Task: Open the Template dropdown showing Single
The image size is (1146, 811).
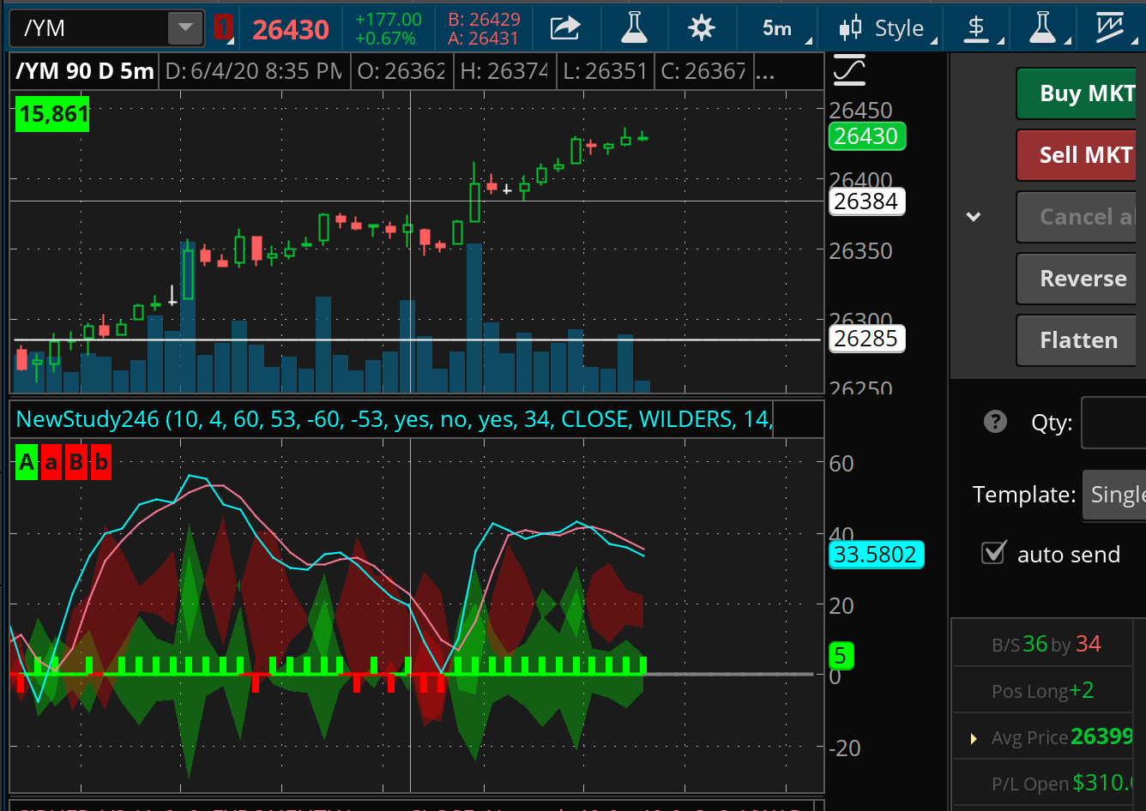Action: click(x=1114, y=495)
